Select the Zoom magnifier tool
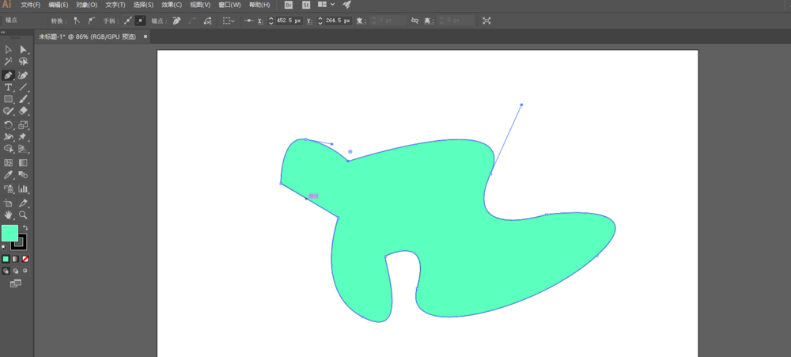This screenshot has width=791, height=357. [x=24, y=215]
